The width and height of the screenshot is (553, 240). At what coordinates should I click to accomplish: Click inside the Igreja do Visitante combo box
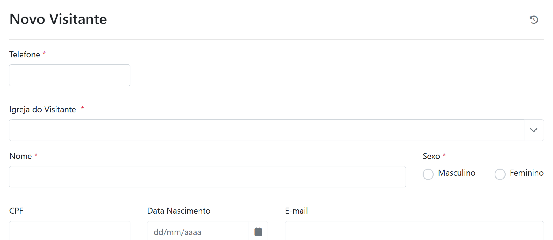266,130
